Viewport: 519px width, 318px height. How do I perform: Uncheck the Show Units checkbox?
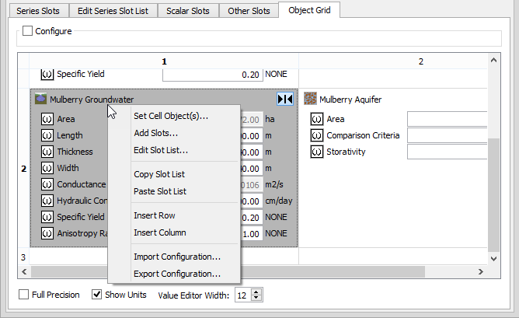pos(97,295)
